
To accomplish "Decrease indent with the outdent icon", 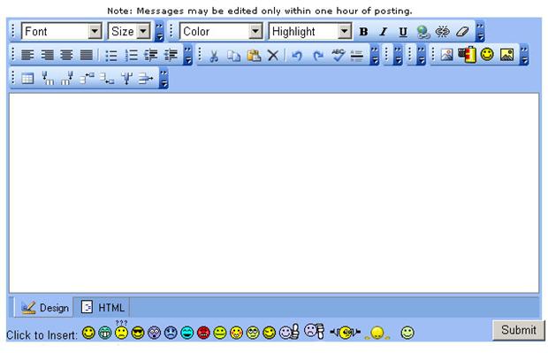I will click(x=151, y=55).
